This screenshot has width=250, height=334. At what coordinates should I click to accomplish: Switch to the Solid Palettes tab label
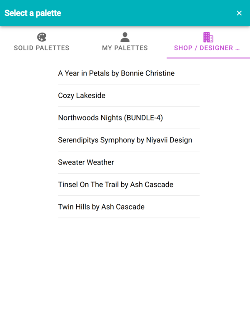(x=42, y=48)
